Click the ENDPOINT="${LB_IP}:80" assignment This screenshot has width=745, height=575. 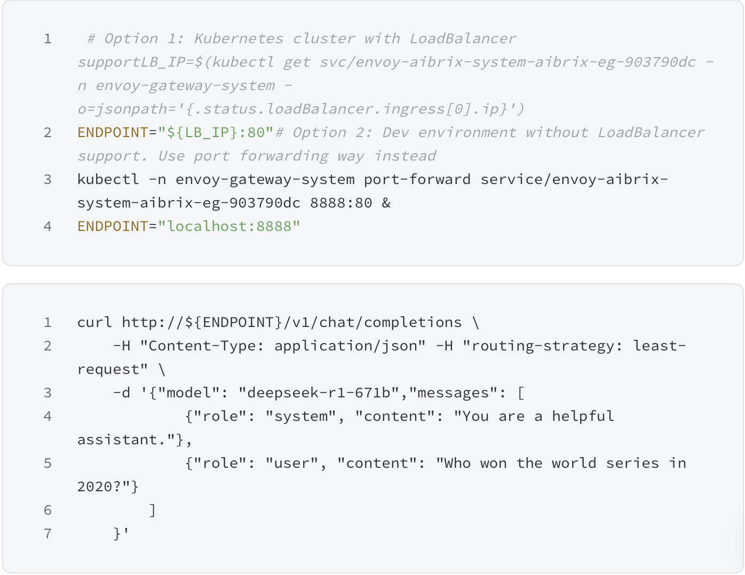point(176,133)
